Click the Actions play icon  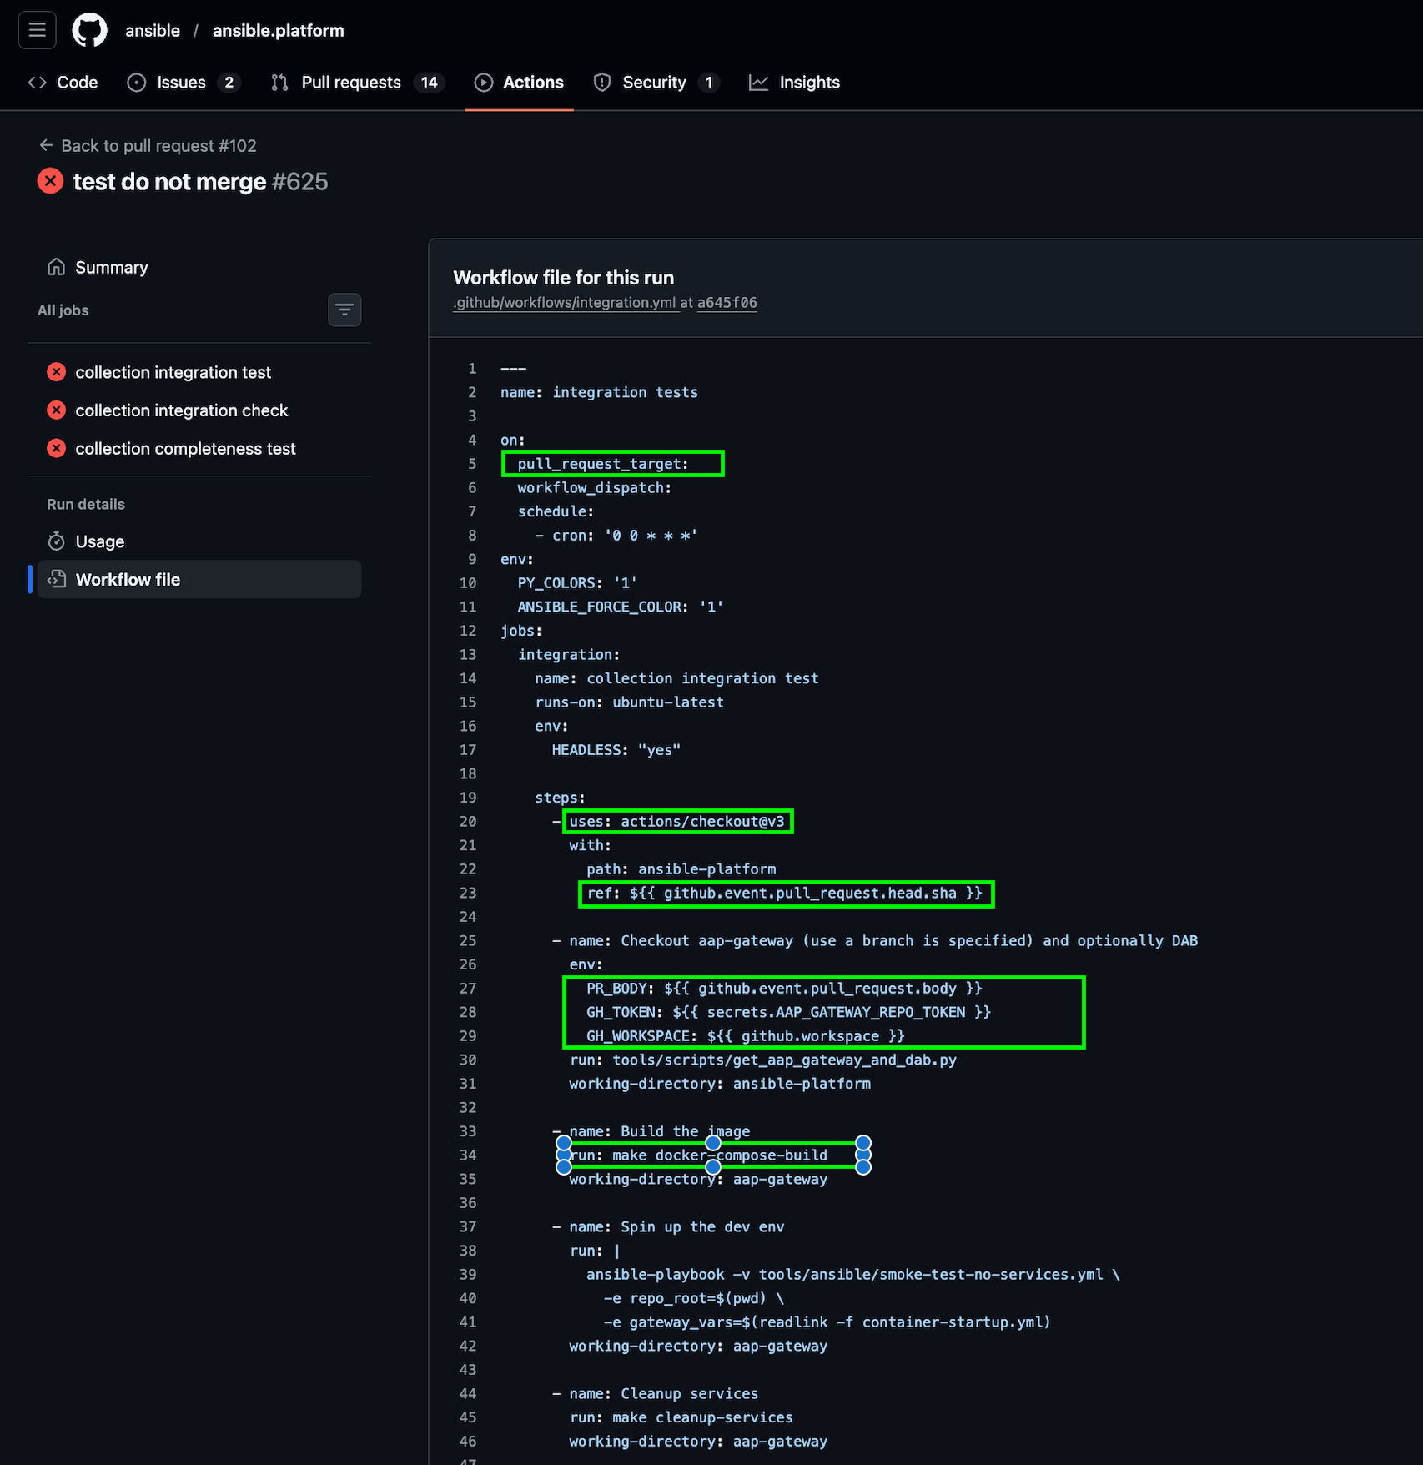[484, 82]
